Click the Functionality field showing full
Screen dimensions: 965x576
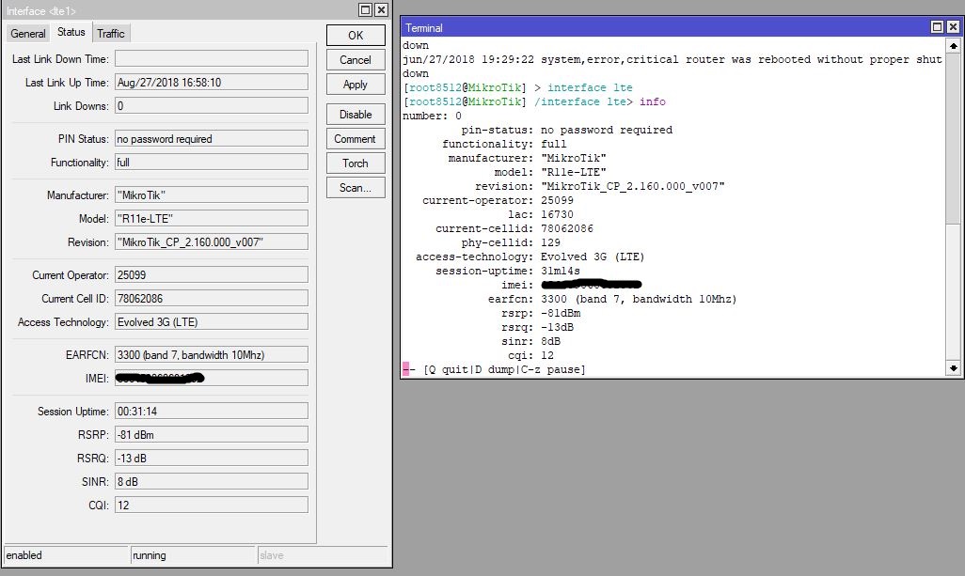click(211, 162)
